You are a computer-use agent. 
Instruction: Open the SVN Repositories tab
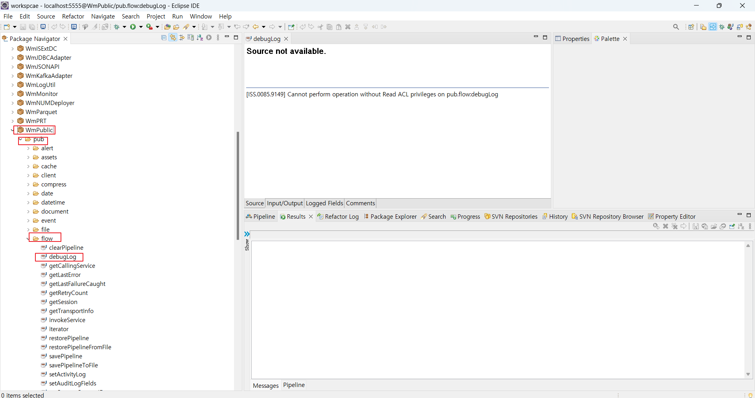[511, 216]
